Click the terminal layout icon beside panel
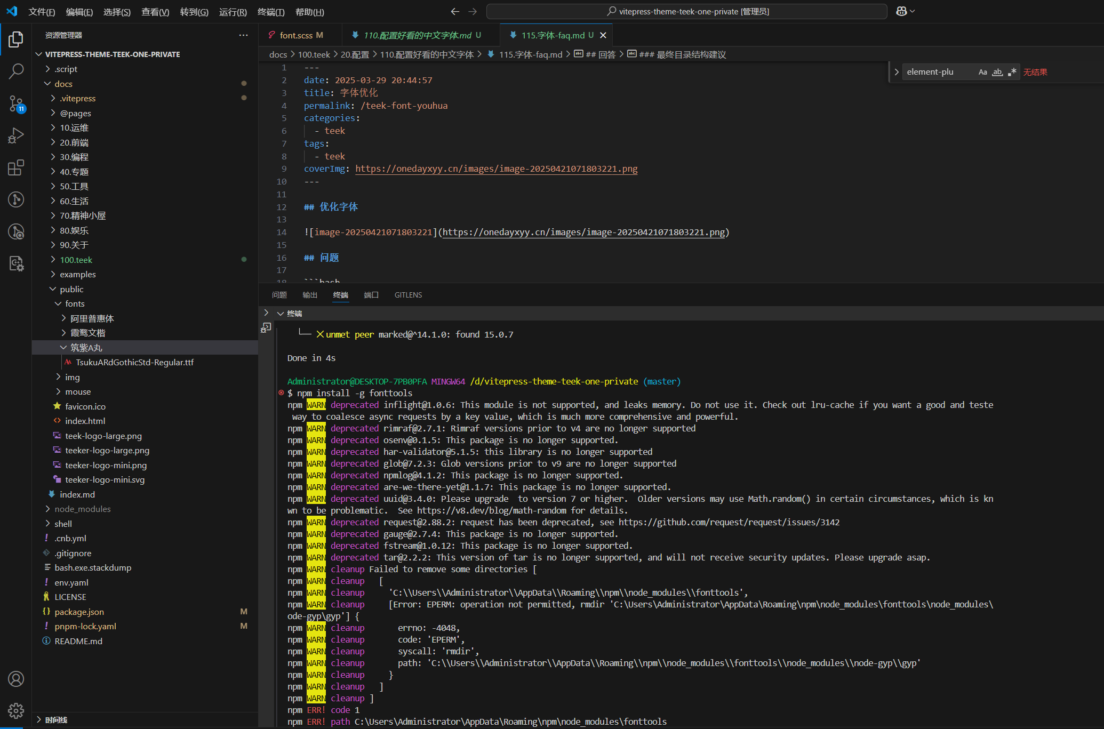Image resolution: width=1104 pixels, height=729 pixels. 266,328
